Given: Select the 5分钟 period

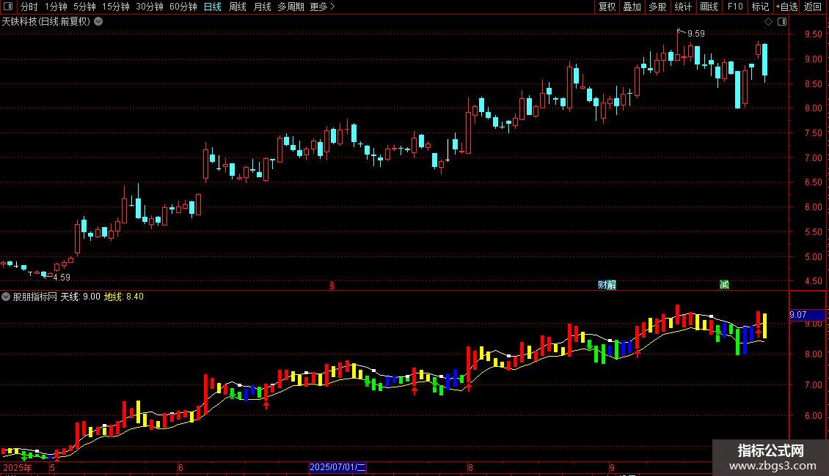Looking at the screenshot, I should pos(84,7).
